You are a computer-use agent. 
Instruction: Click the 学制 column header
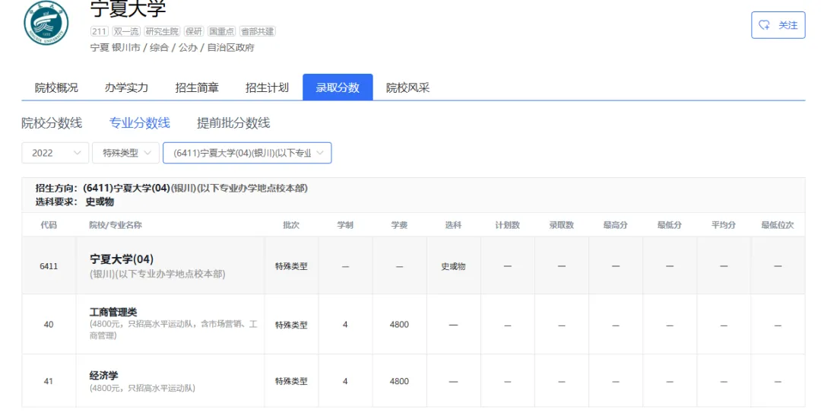click(345, 225)
